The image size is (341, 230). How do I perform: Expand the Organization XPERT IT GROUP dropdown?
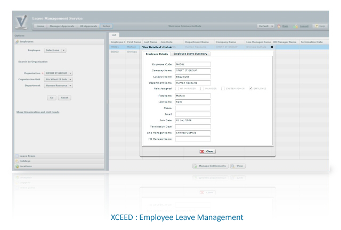click(x=58, y=73)
